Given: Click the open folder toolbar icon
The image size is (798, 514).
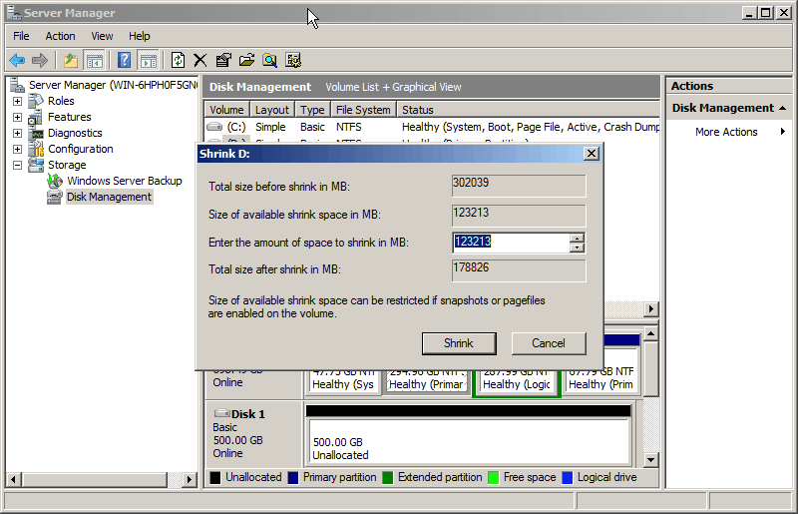Looking at the screenshot, I should 246,60.
